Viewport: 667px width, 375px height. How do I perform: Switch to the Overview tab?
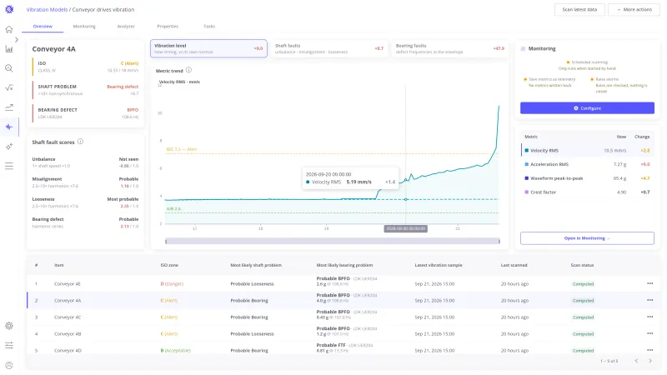[x=43, y=27]
